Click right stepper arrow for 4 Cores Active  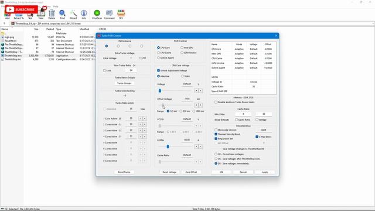145,137
